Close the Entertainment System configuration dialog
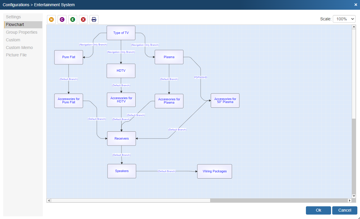The height and width of the screenshot is (219, 360). click(356, 5)
